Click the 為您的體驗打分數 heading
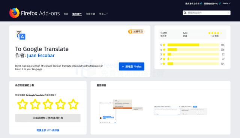This screenshot has width=240, height=138. pos(24,85)
